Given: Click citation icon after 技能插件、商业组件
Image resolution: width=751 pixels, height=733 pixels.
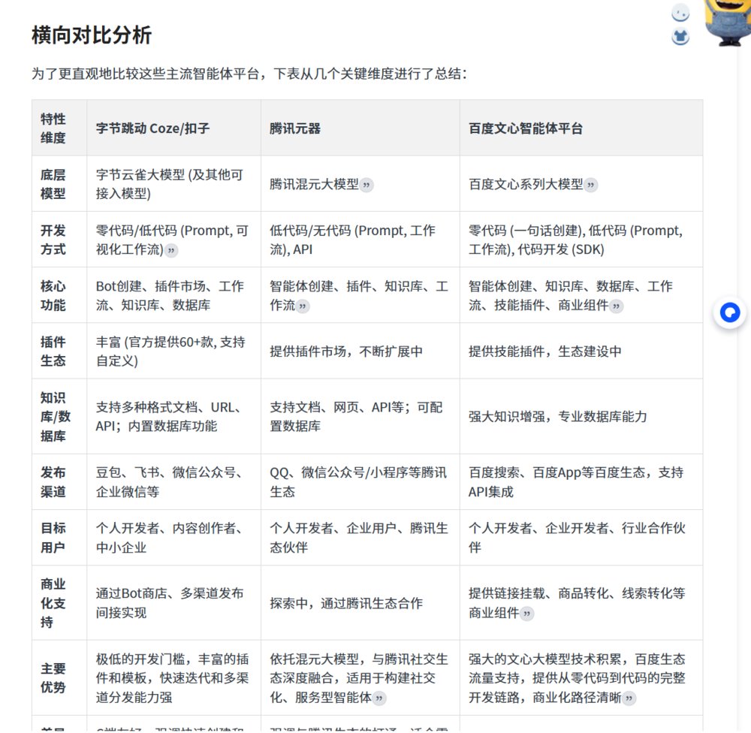Looking at the screenshot, I should pyautogui.click(x=617, y=306).
